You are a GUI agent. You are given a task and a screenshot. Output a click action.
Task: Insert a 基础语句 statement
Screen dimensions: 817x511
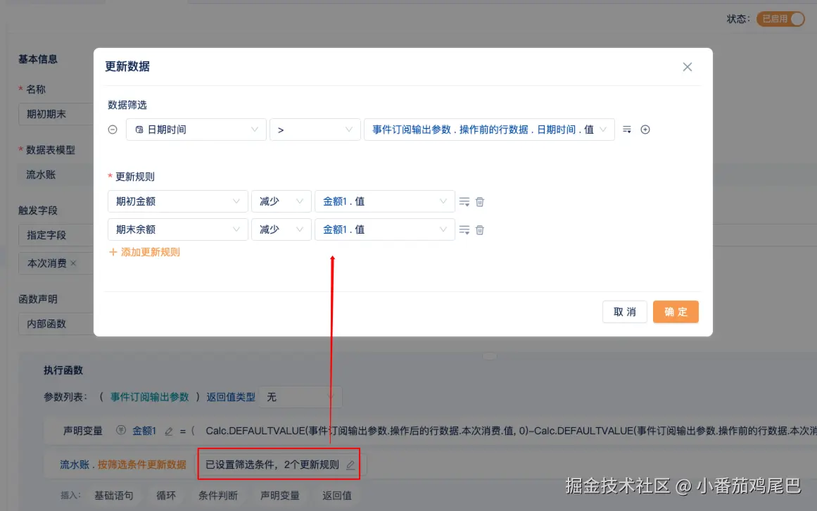click(x=113, y=496)
